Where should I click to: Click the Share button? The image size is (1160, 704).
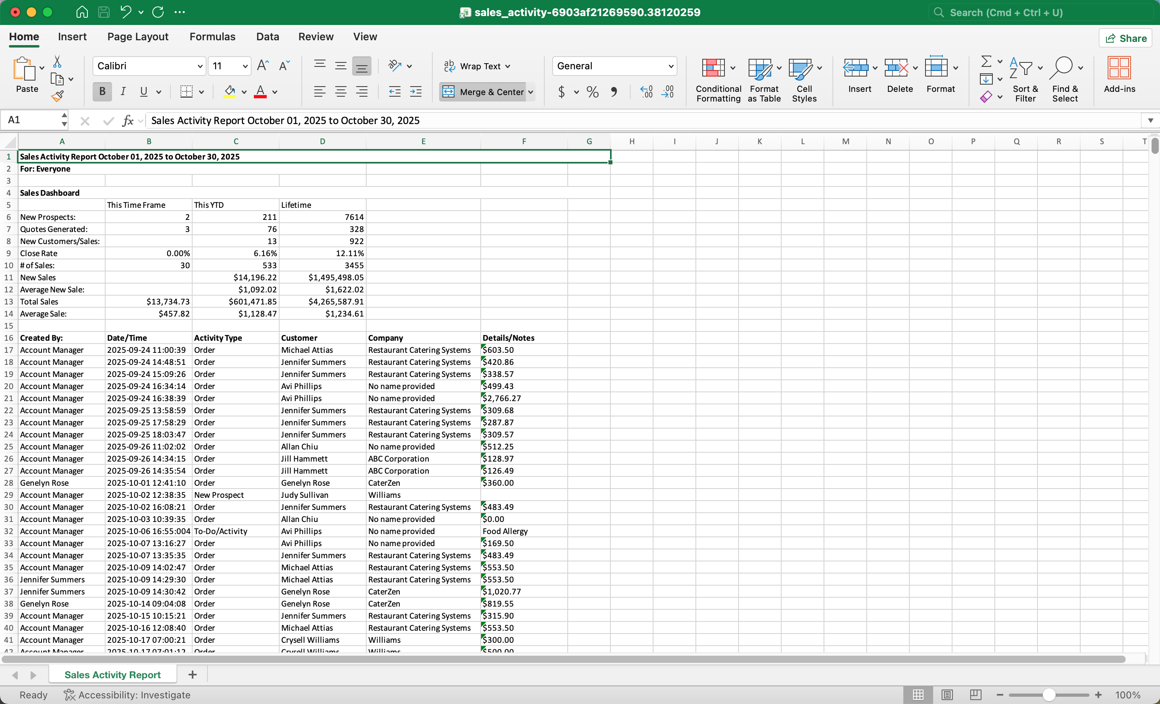1126,38
